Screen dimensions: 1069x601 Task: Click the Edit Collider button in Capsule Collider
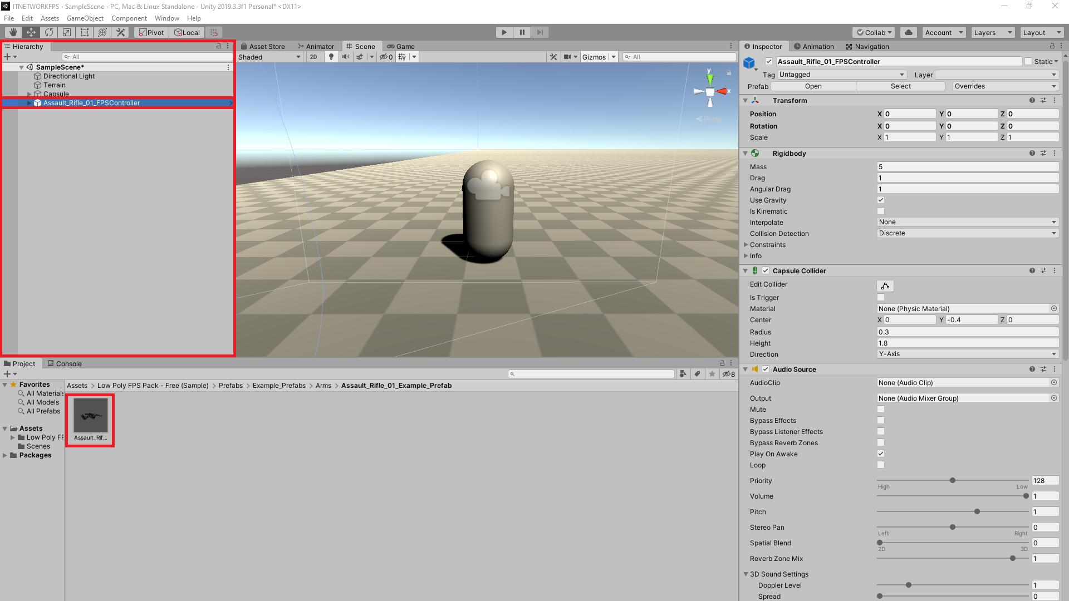coord(885,285)
